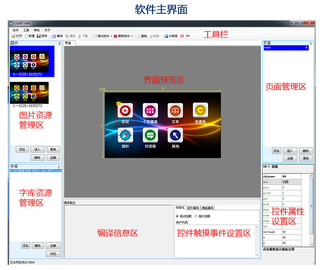Toggle the XY coordinates toolbar icon
Image resolution: width=322 pixels, height=270 pixels.
coord(188,36)
